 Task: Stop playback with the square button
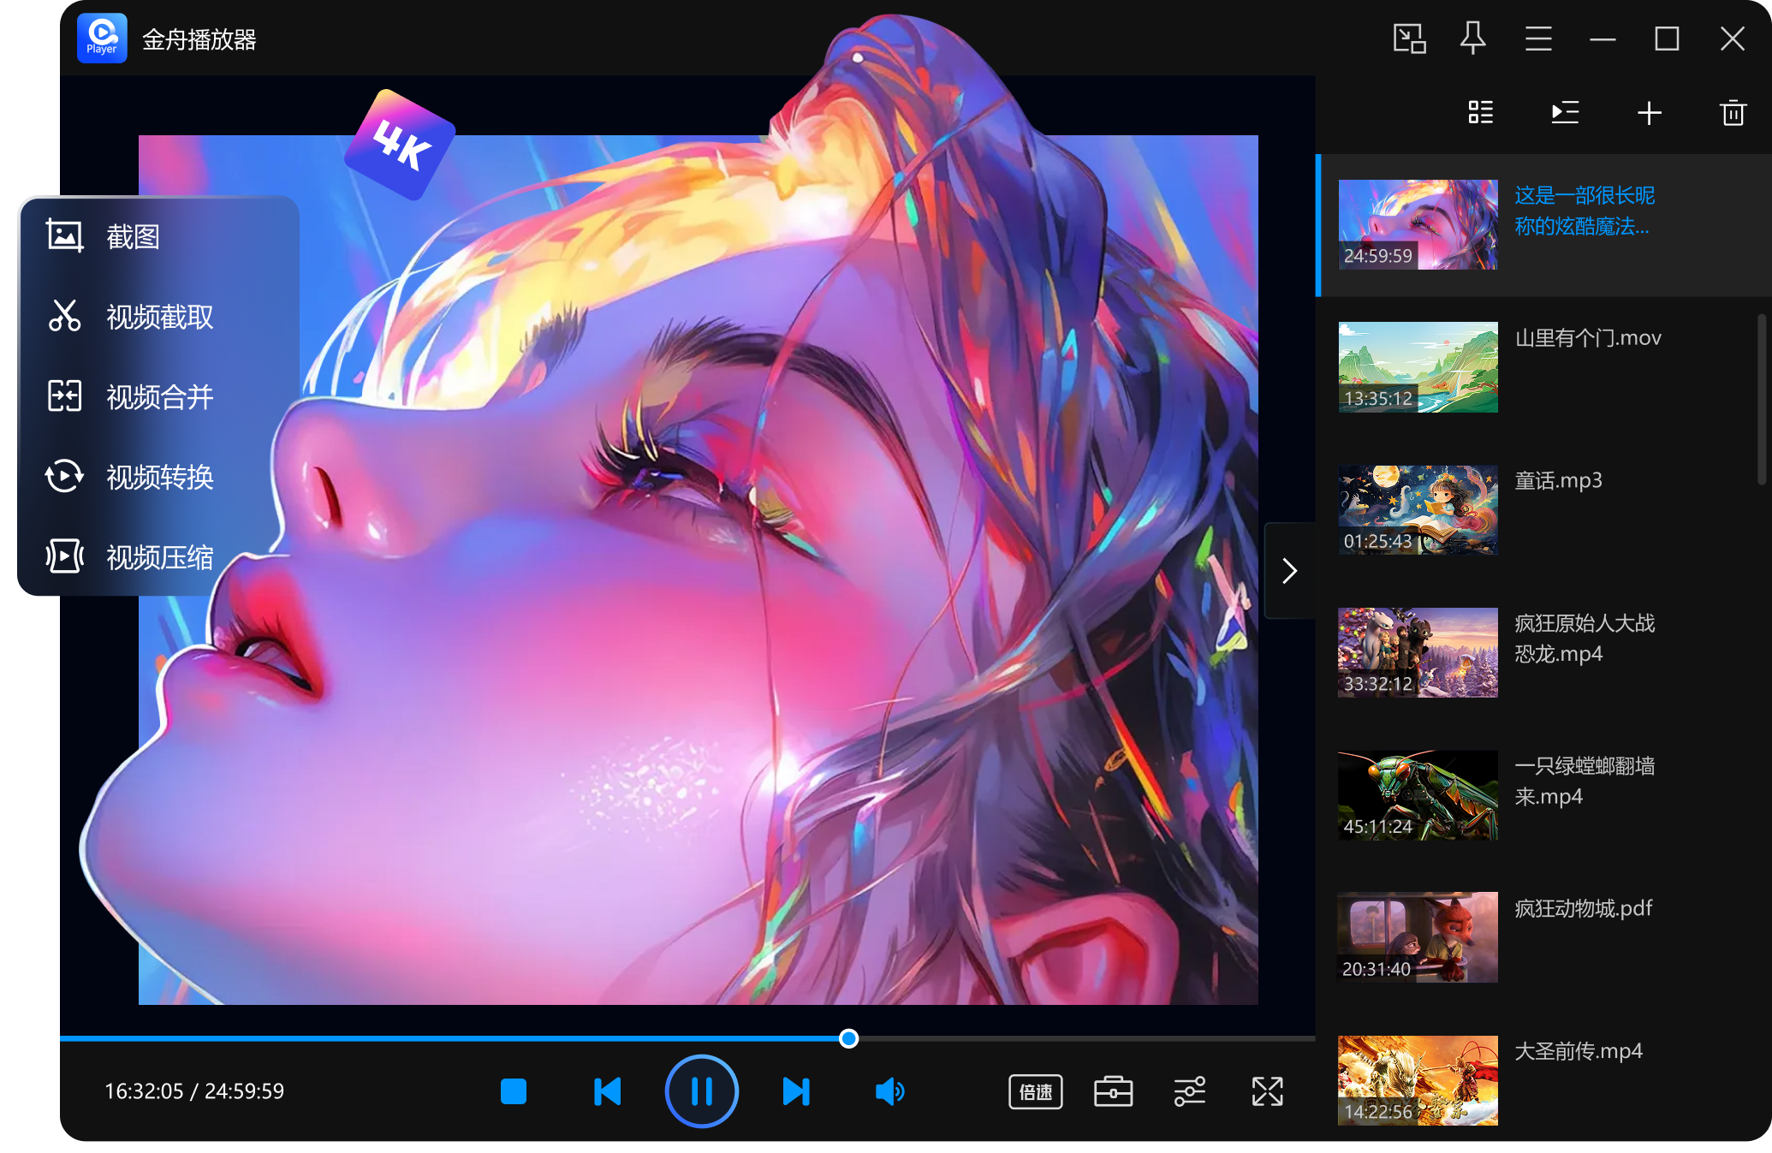coord(514,1091)
